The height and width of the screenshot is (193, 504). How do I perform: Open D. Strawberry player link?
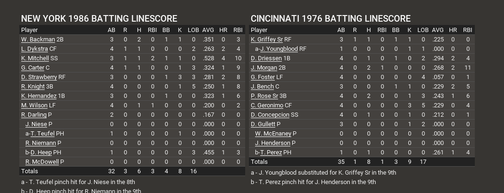pos(39,77)
